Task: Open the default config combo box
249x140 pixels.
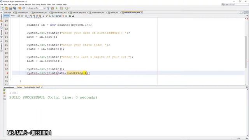Action: 37,8
